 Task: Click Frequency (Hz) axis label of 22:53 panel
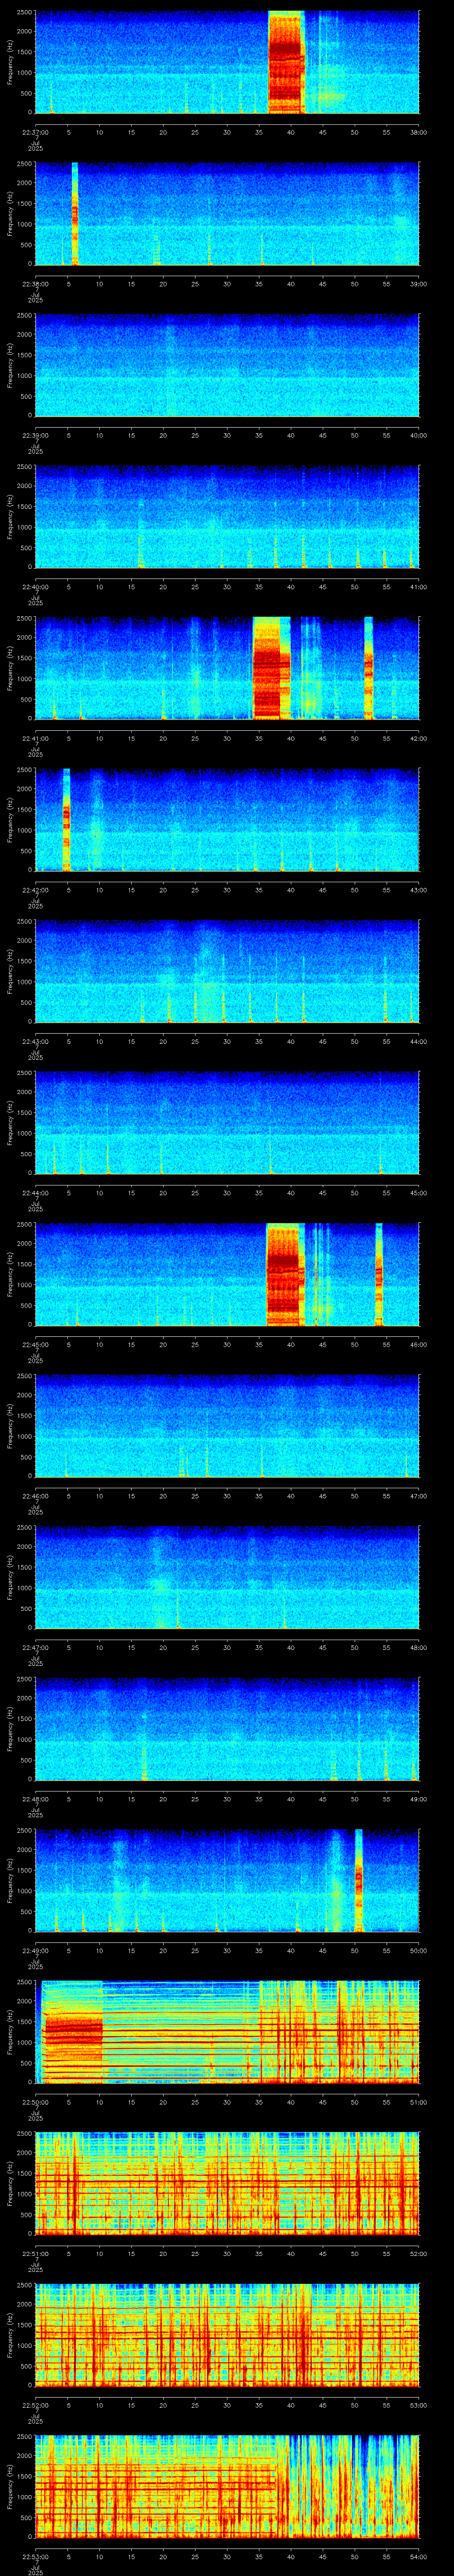click(10, 2487)
